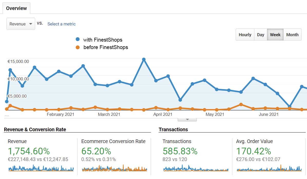Switch to Month view
Viewport: 307px width, 179px height.
pyautogui.click(x=292, y=34)
